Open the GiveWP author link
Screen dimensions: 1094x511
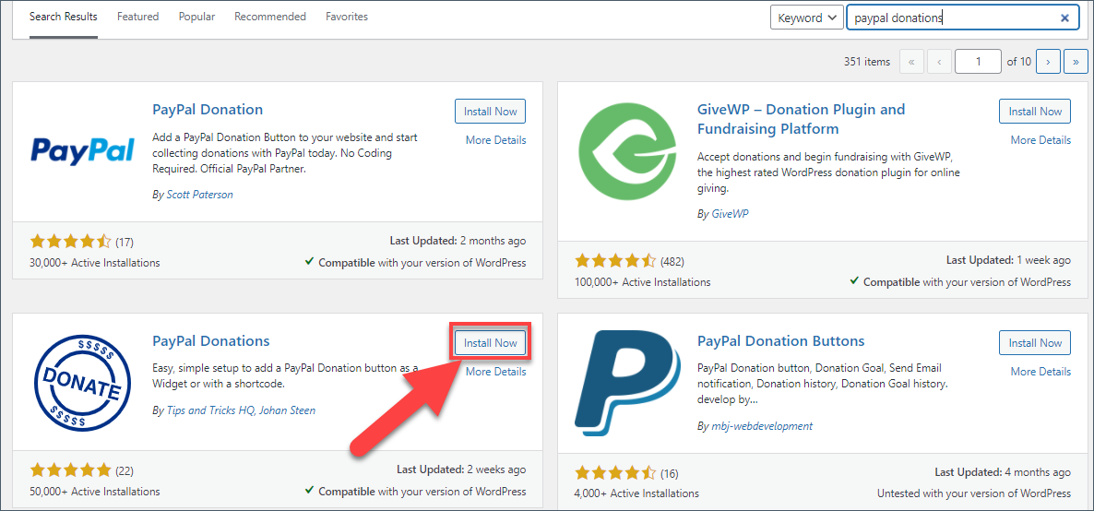point(729,214)
